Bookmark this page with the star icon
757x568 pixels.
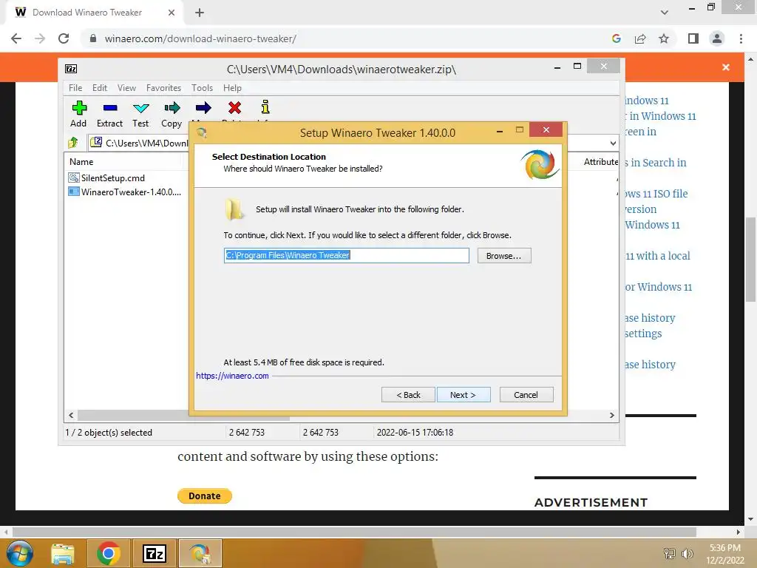[x=664, y=38]
